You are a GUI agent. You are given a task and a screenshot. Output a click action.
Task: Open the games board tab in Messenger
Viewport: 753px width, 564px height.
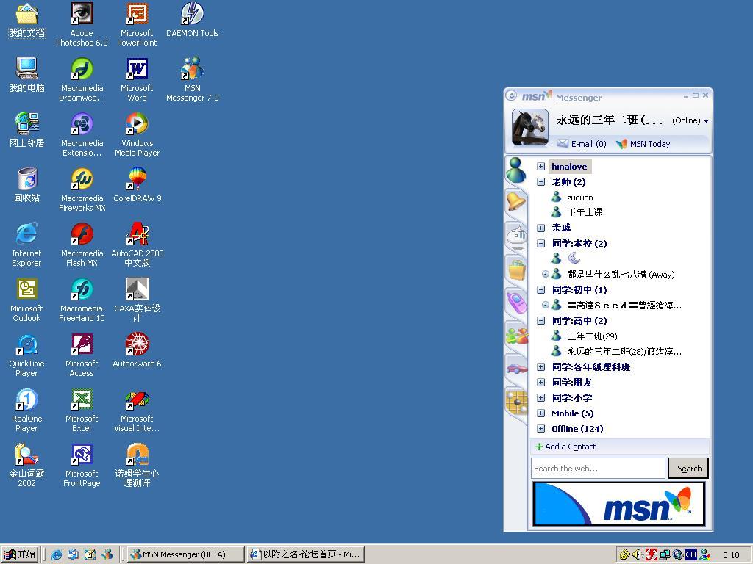point(516,402)
